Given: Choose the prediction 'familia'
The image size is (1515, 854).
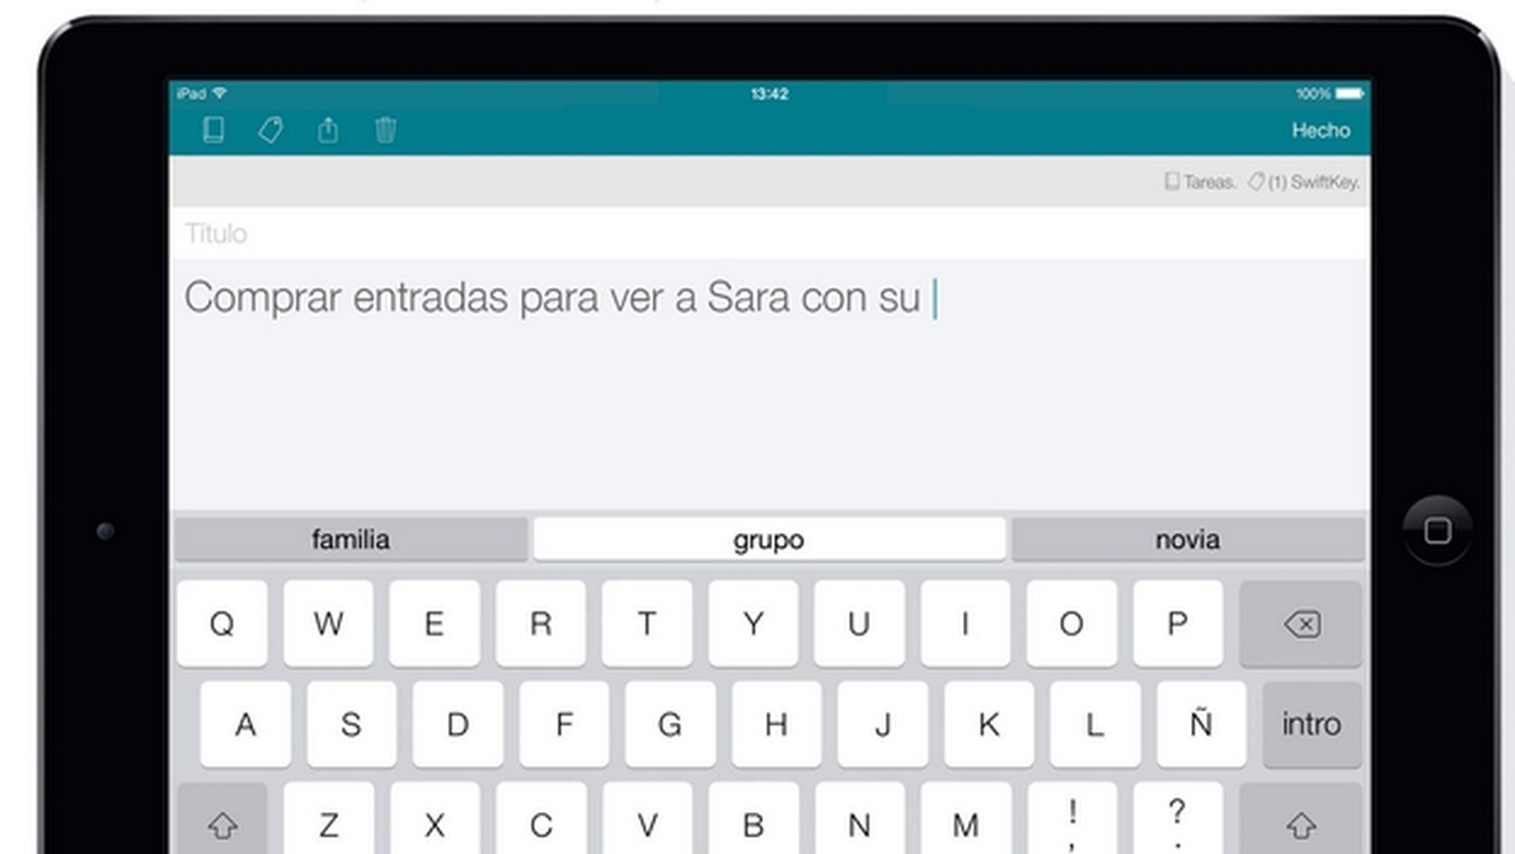Looking at the screenshot, I should tap(351, 539).
